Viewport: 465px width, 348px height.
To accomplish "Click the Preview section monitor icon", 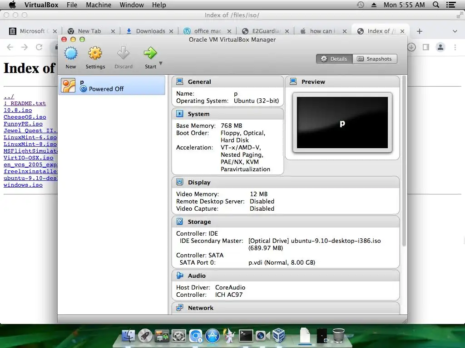I will click(293, 82).
